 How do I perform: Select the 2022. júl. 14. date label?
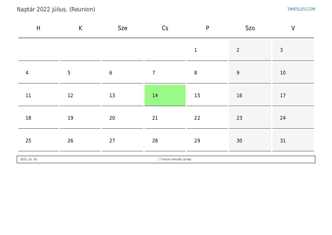(29, 159)
